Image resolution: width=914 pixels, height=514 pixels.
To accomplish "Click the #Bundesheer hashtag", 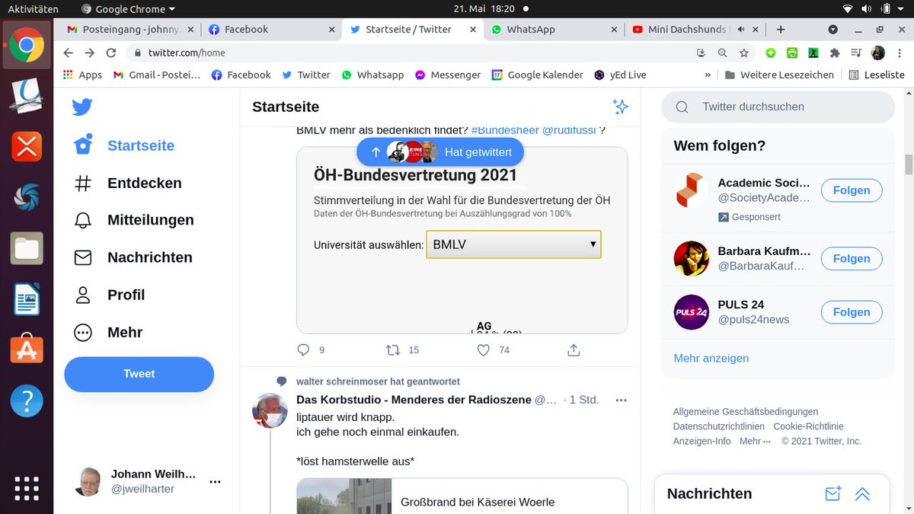I will coord(504,130).
